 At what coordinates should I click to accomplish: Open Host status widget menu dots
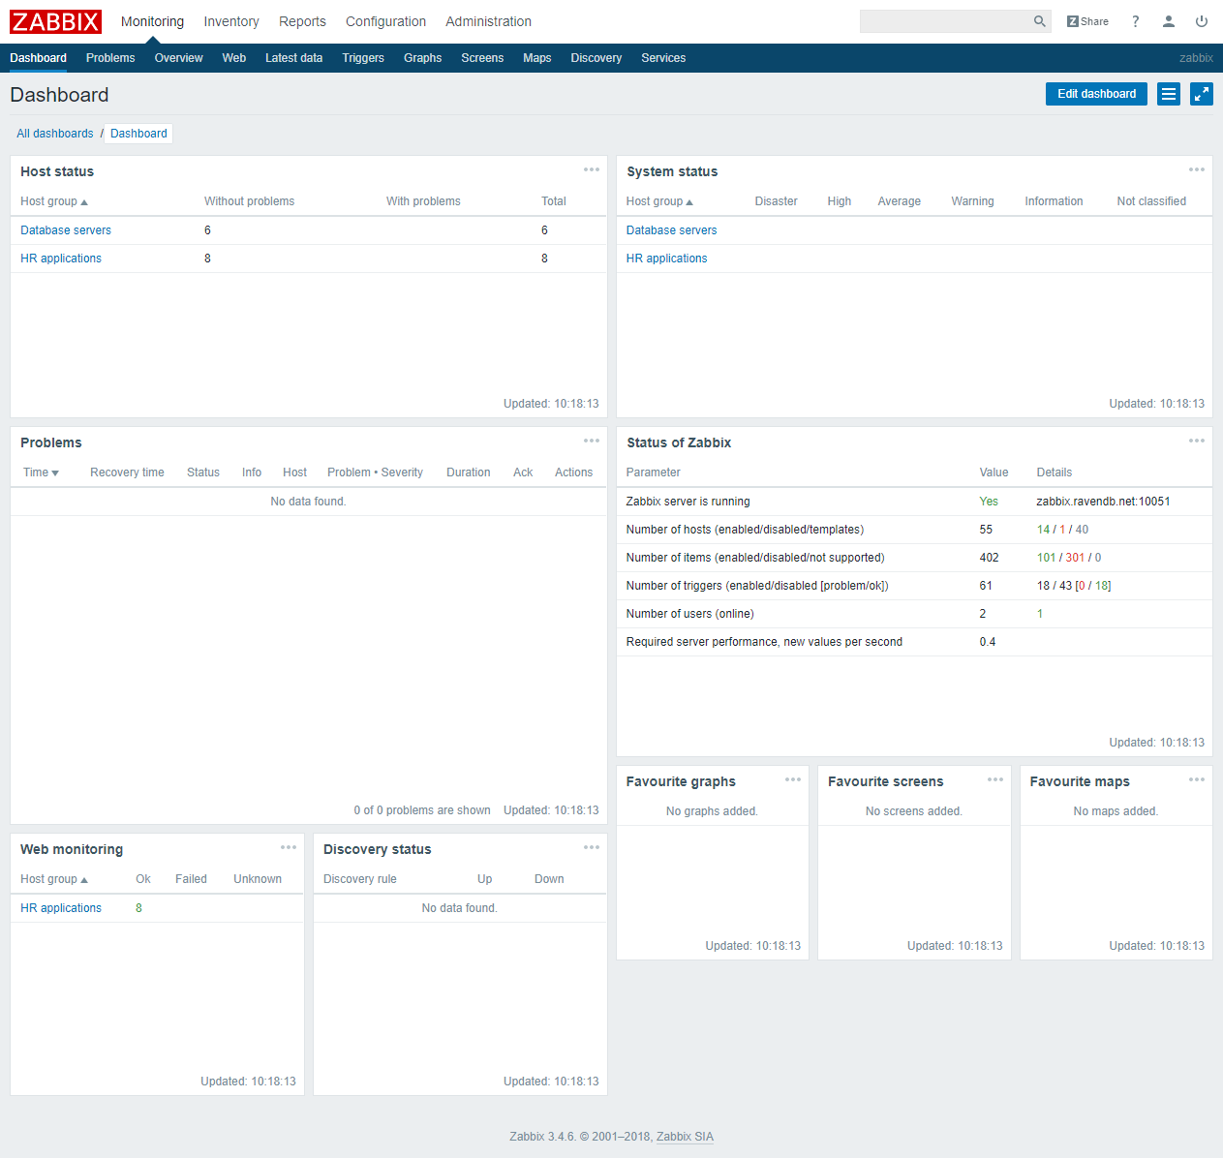[x=592, y=169]
